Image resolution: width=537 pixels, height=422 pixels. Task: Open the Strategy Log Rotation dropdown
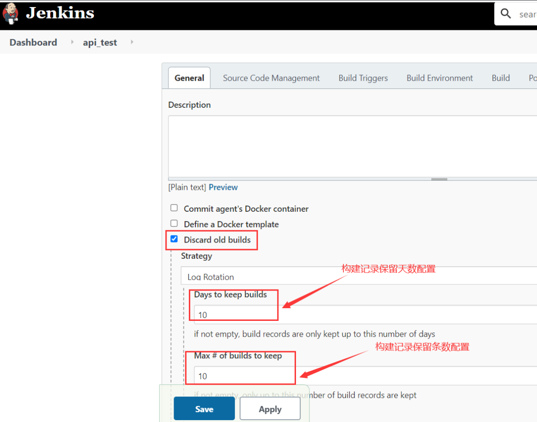click(x=359, y=276)
